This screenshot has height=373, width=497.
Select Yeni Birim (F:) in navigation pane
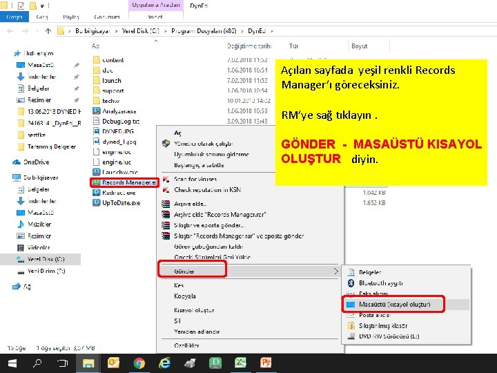[46, 271]
